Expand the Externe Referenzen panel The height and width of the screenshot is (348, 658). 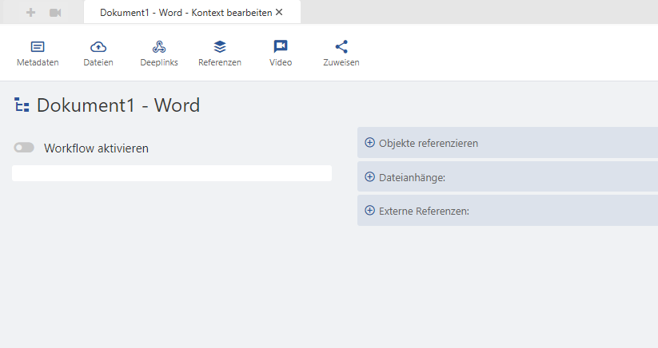pyautogui.click(x=508, y=211)
